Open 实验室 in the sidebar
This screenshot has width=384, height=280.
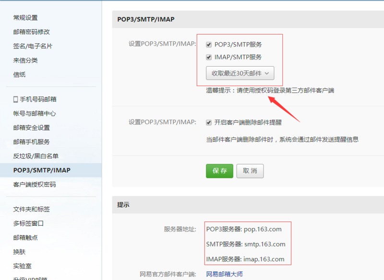tap(22, 266)
